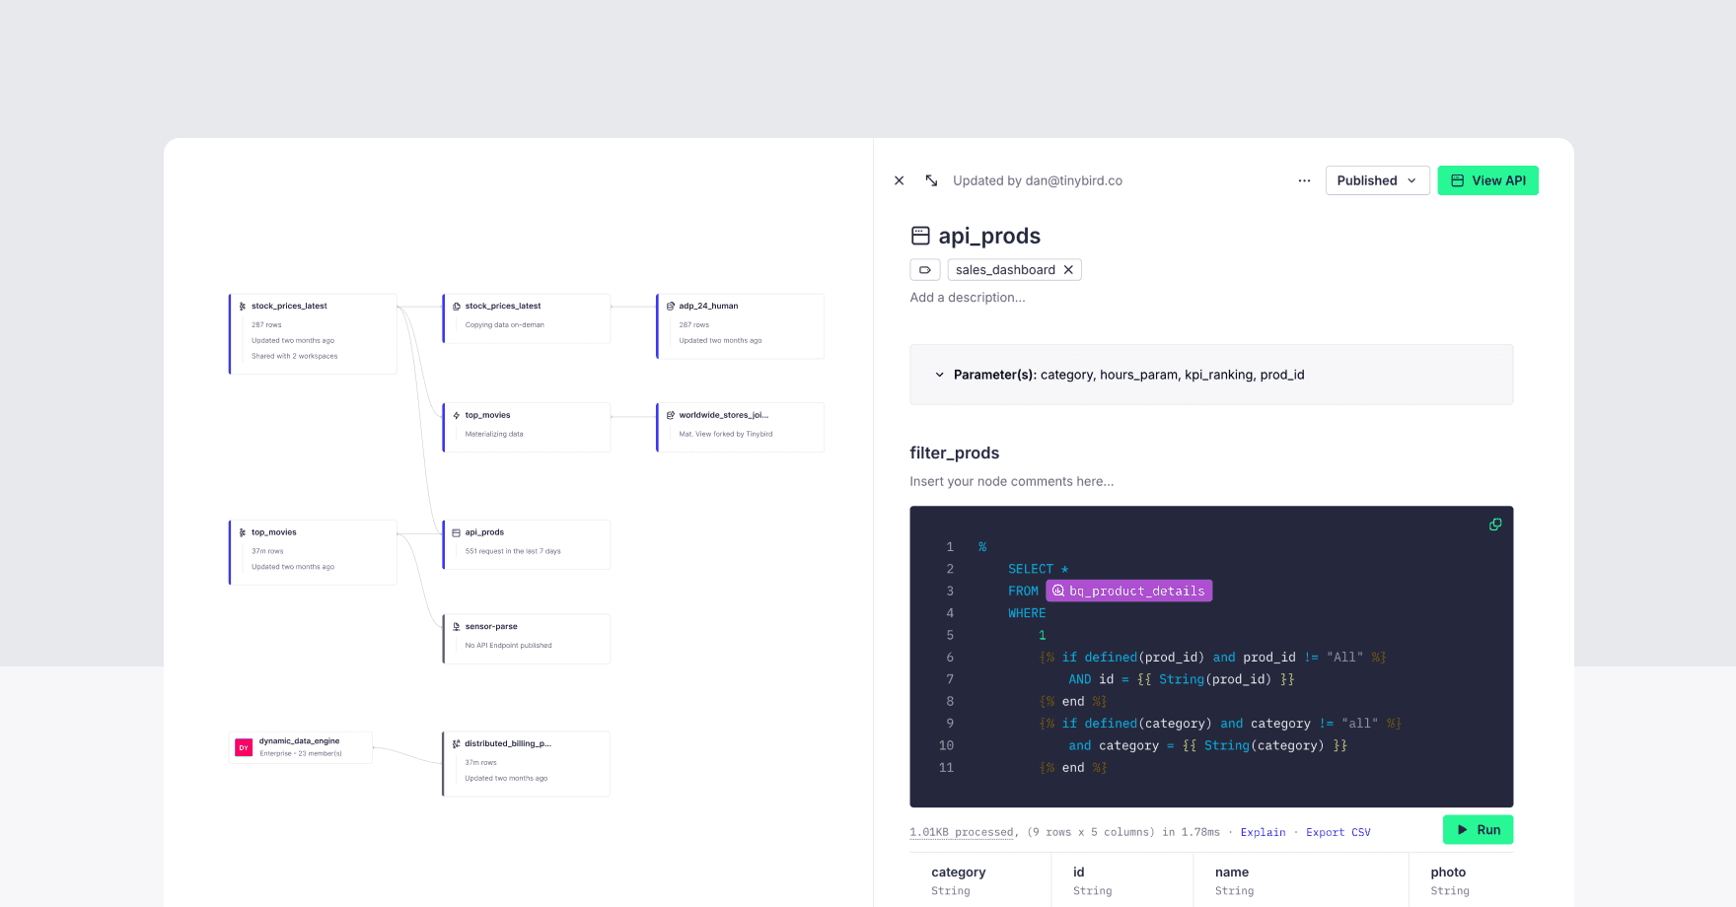Select the stock_prices_latest node with 287 rows
The image size is (1736, 907).
click(313, 334)
